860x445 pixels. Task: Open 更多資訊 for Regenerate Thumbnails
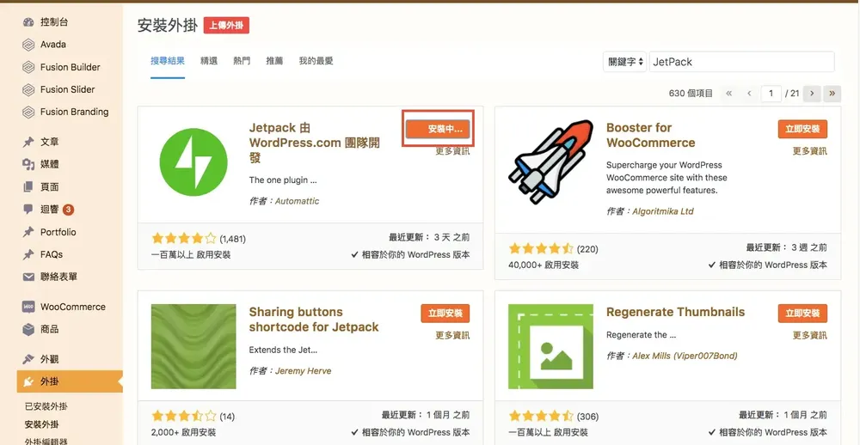809,335
